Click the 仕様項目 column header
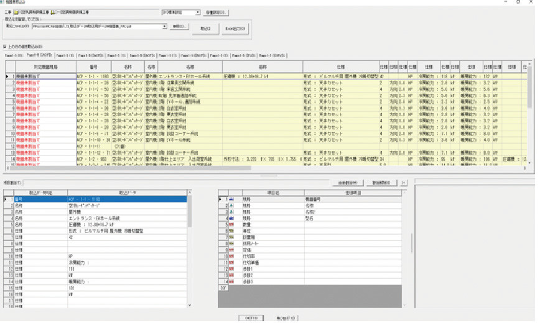This screenshot has height=328, width=545. 353,193
